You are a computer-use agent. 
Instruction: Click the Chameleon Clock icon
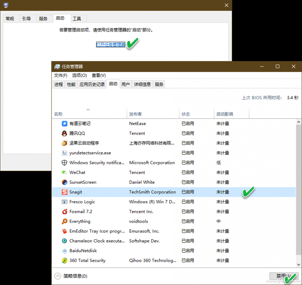tap(64, 241)
